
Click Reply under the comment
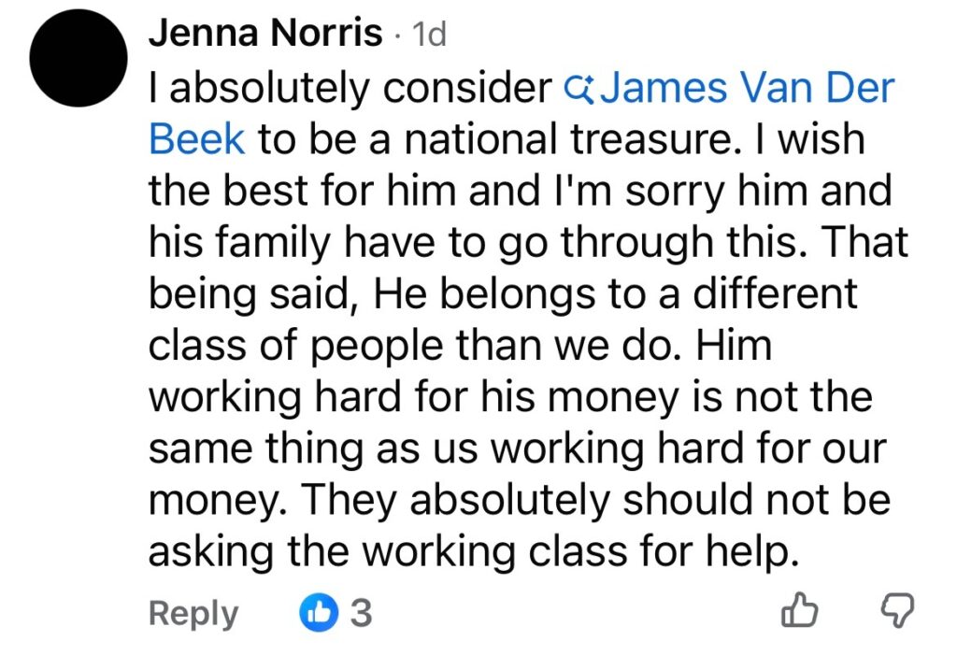click(x=193, y=614)
